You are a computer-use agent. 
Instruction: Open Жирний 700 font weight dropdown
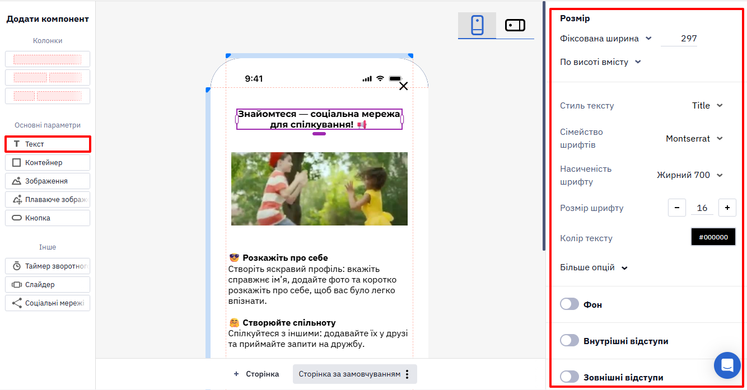tap(690, 175)
